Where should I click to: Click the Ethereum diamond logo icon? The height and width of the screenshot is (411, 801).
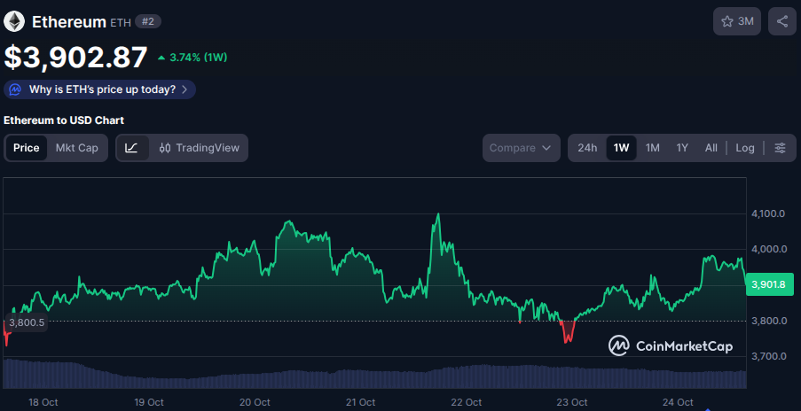tap(14, 21)
